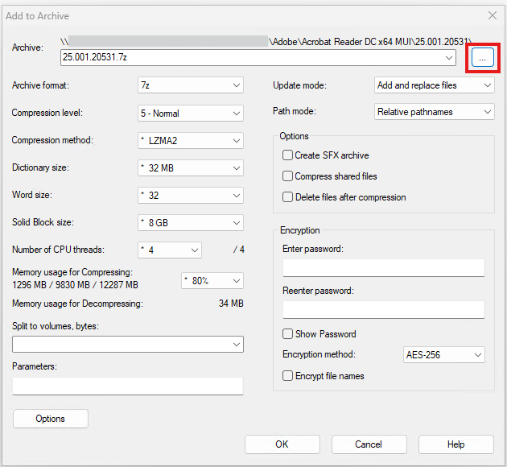
Task: Enable the Show Password checkbox
Action: point(287,334)
